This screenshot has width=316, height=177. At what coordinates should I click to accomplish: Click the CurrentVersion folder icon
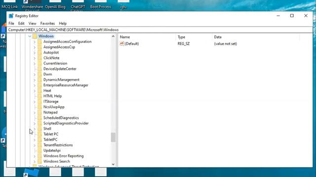coord(39,63)
